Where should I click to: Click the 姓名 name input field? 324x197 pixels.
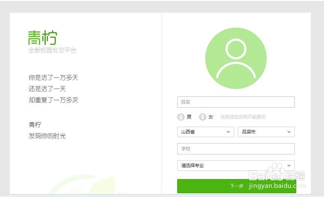pyautogui.click(x=236, y=102)
